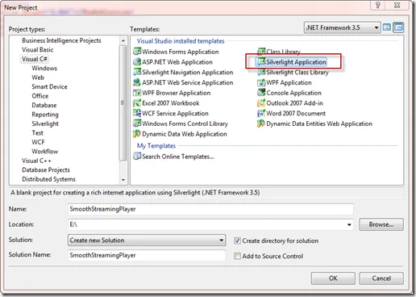Screen dimensions: 416x297
Task: Choose the Console Application template icon
Action: click(x=261, y=93)
